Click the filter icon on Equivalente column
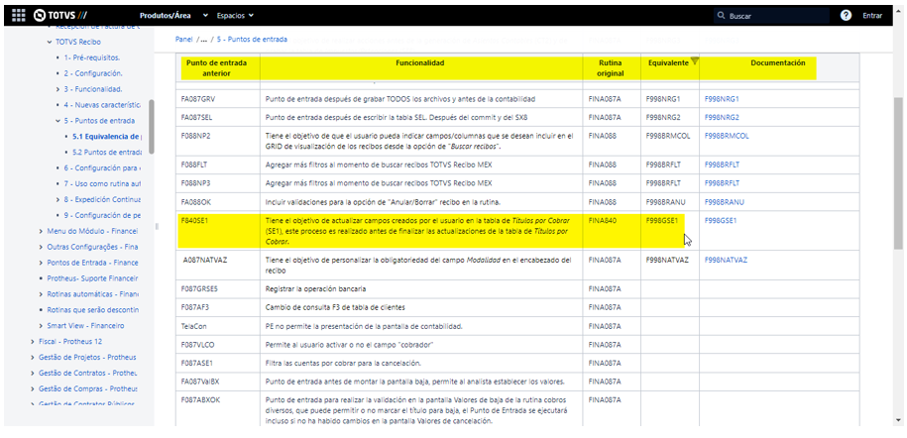The width and height of the screenshot is (907, 438). tap(695, 60)
